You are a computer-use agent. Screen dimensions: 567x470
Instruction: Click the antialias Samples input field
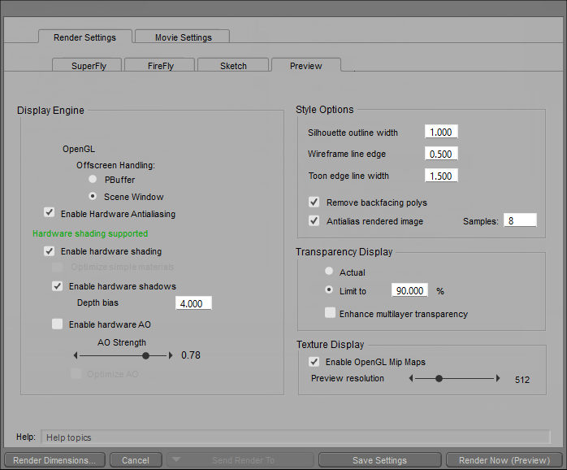click(x=520, y=220)
